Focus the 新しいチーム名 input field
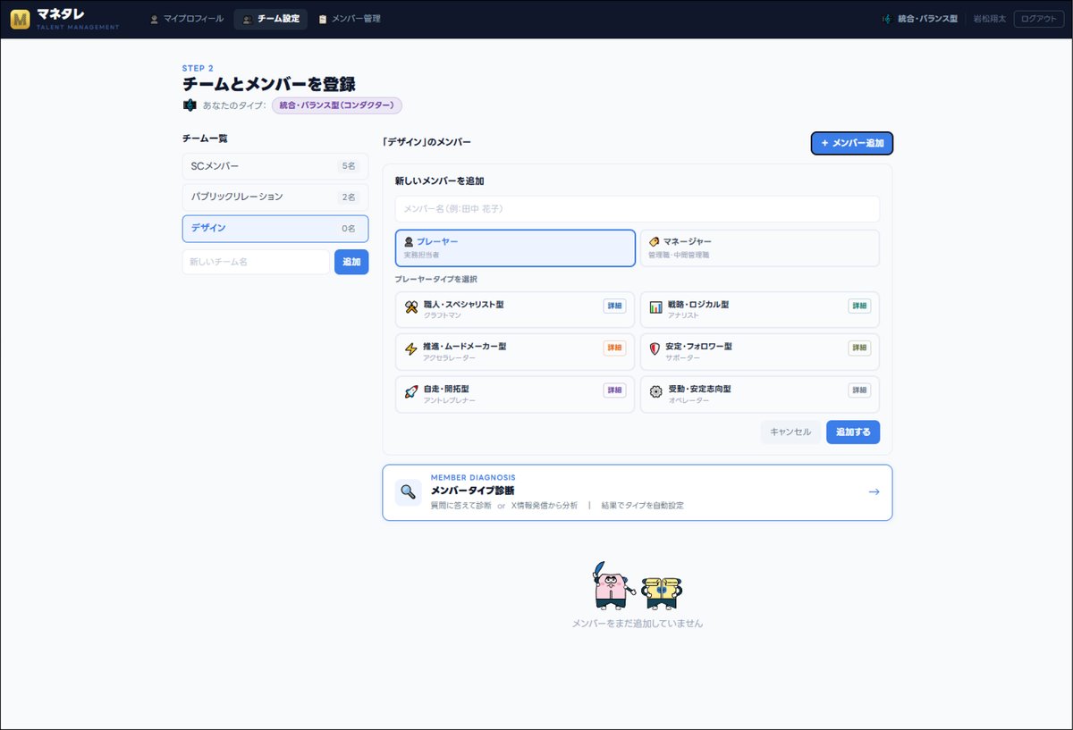 [x=256, y=262]
